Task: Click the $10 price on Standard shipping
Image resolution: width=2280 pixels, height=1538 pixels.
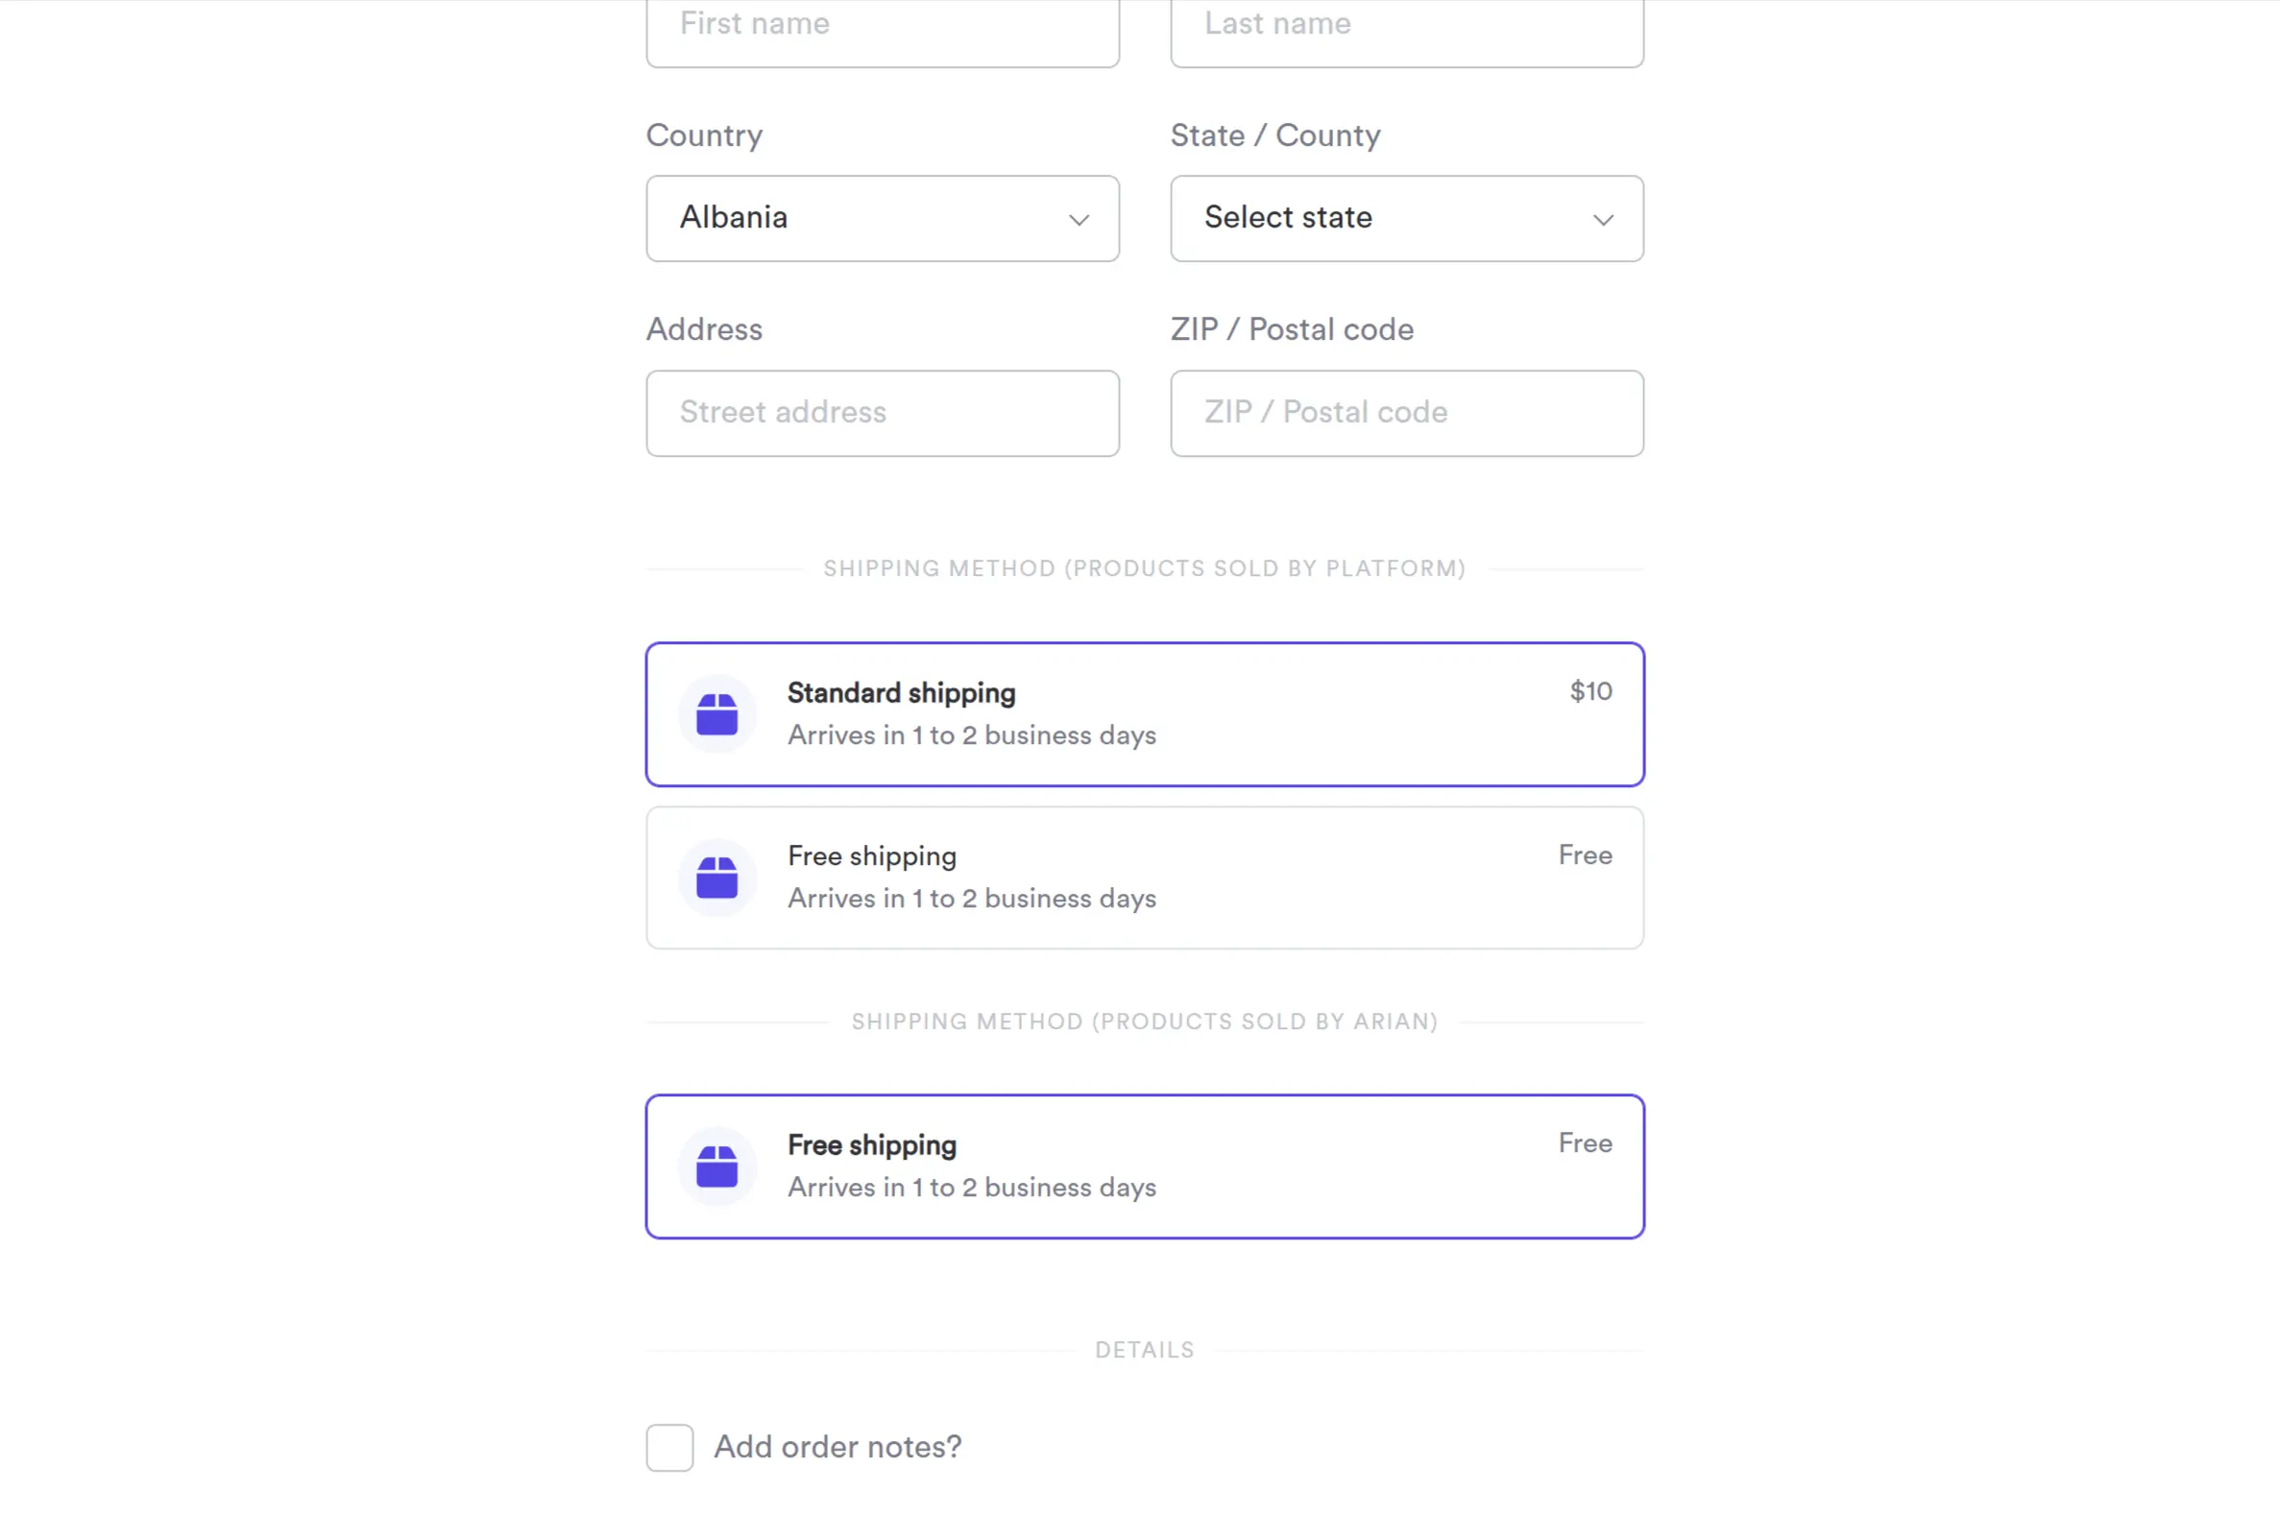Action: click(x=1590, y=691)
